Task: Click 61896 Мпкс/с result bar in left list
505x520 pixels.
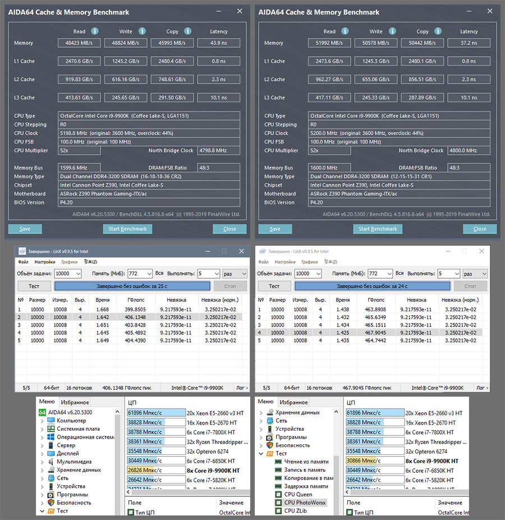Action: point(157,412)
